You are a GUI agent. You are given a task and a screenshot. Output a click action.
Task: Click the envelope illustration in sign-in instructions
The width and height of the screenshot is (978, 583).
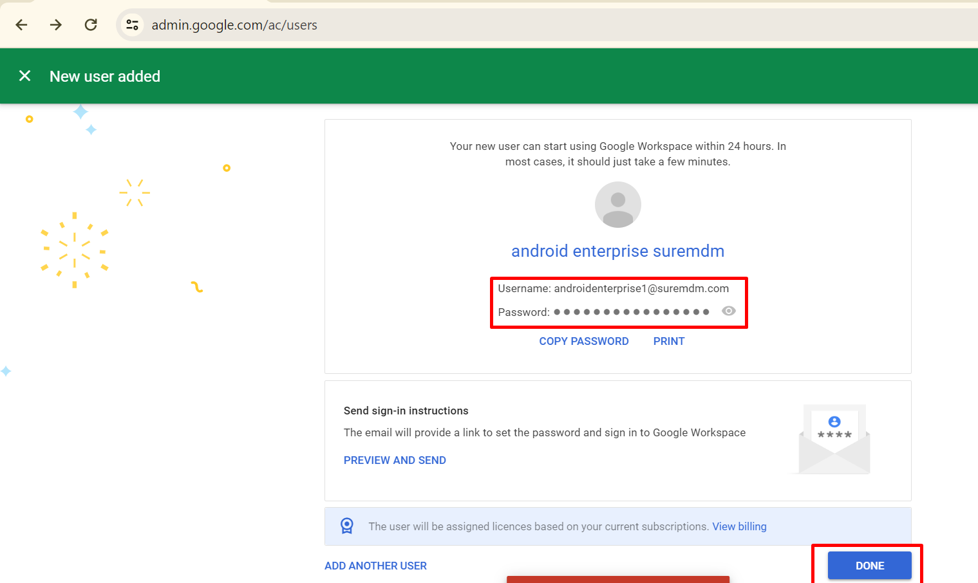coord(834,440)
